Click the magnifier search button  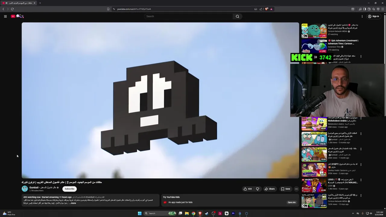(x=237, y=16)
